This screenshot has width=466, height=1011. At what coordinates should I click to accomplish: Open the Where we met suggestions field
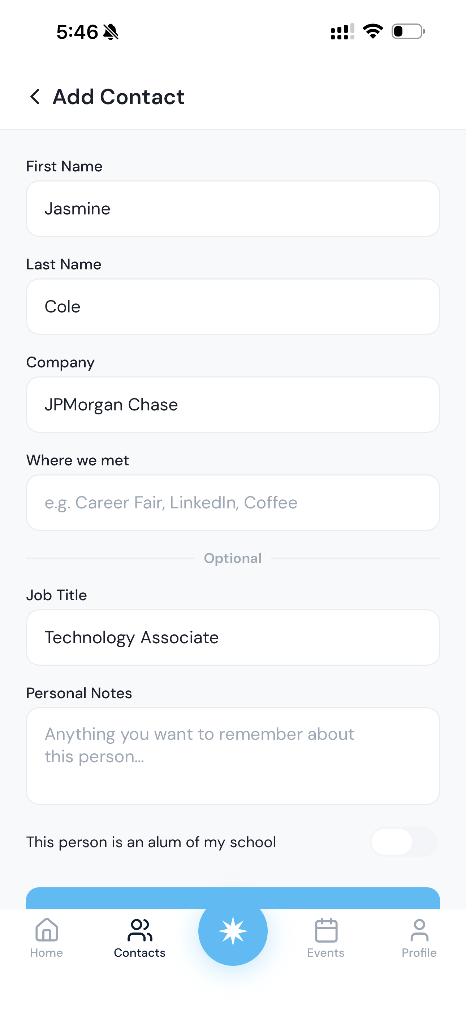[x=233, y=503]
